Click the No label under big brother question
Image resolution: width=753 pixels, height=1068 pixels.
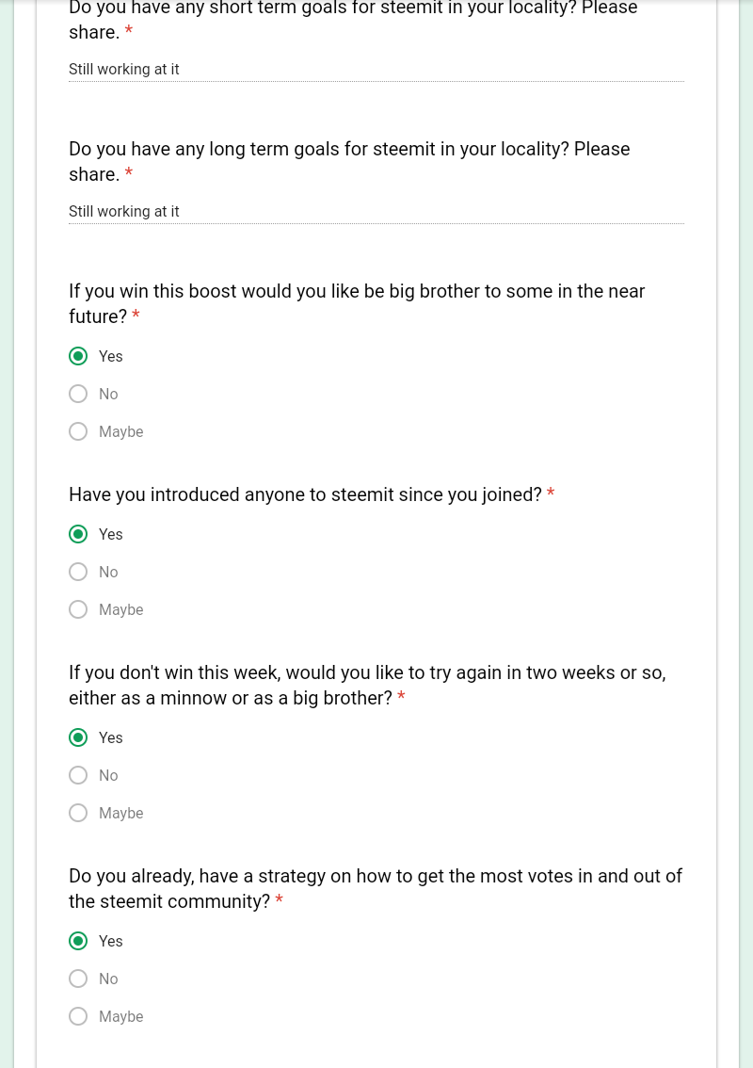pyautogui.click(x=108, y=395)
